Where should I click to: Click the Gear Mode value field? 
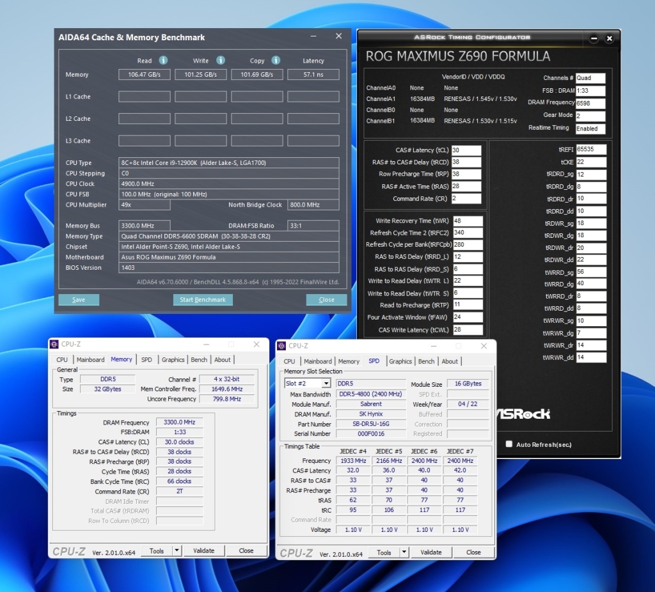pos(590,116)
